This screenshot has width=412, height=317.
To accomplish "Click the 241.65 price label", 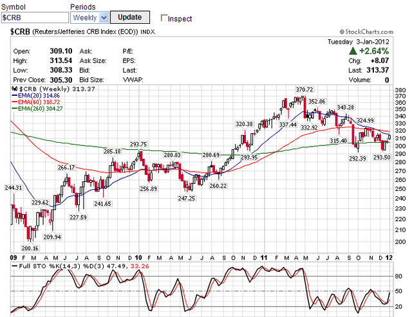I will click(x=103, y=203).
